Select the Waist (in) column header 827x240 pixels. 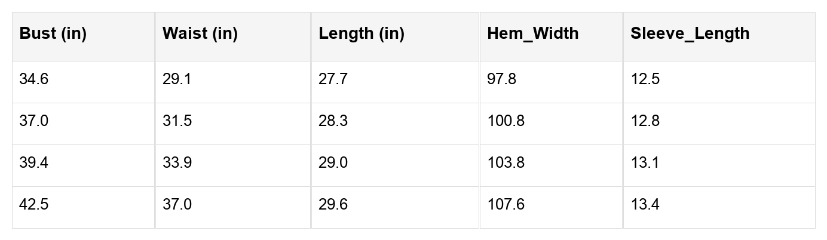(x=200, y=33)
